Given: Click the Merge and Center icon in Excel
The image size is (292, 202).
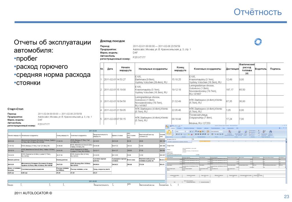Looking at the screenshot, I should 208,134.
